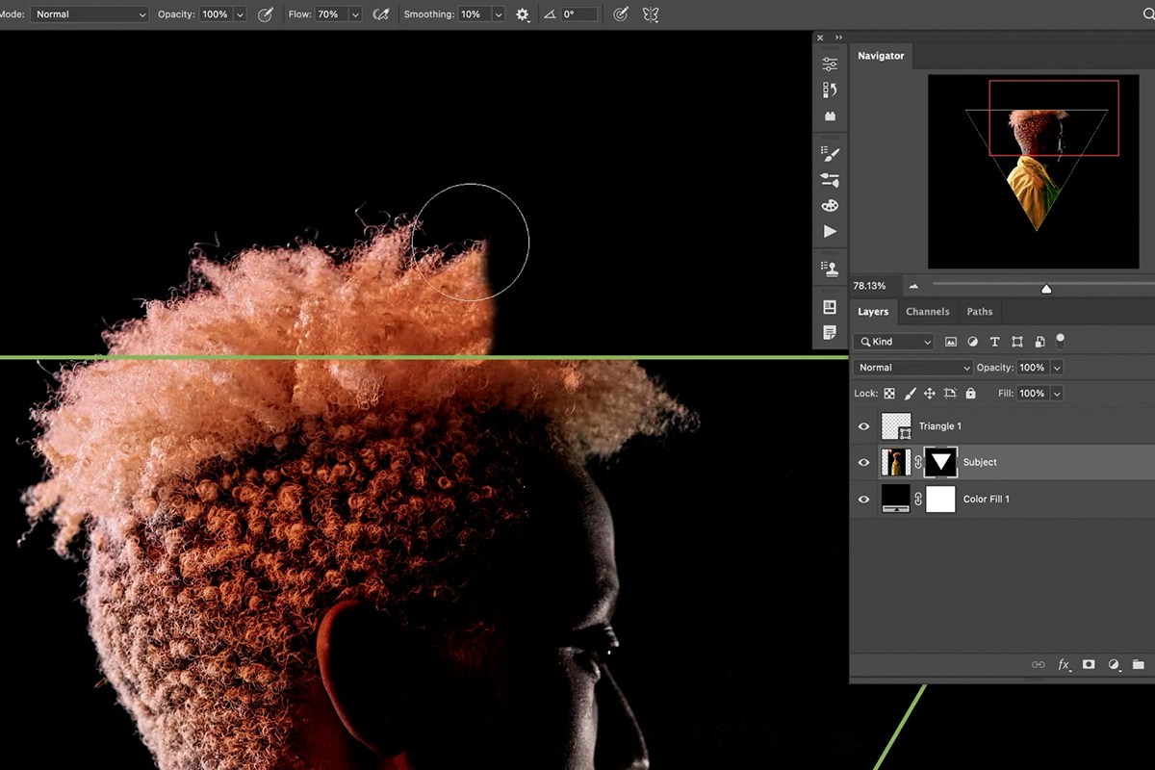Hide the Color Fill 1 layer
Viewport: 1155px width, 770px height.
coord(863,500)
